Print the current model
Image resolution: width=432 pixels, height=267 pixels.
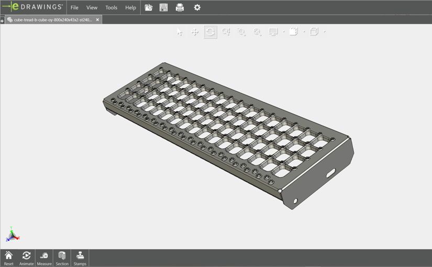pyautogui.click(x=180, y=7)
